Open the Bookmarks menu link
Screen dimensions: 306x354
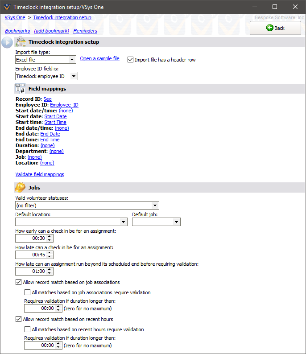click(x=17, y=31)
